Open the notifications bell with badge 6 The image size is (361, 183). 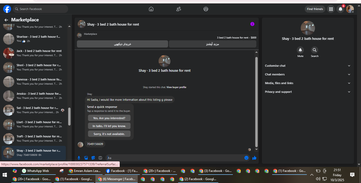point(340,9)
